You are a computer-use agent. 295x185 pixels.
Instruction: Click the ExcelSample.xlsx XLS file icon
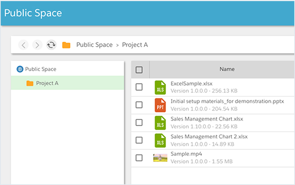(x=160, y=88)
